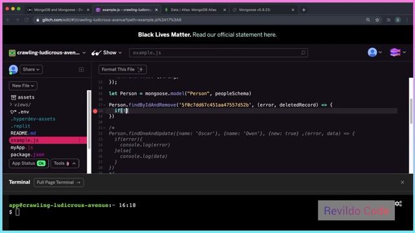Select the assets item in file list
415x233 pixels.
(23, 97)
